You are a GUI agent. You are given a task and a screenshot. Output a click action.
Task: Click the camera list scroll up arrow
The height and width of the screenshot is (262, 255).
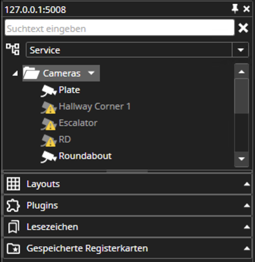[241, 72]
